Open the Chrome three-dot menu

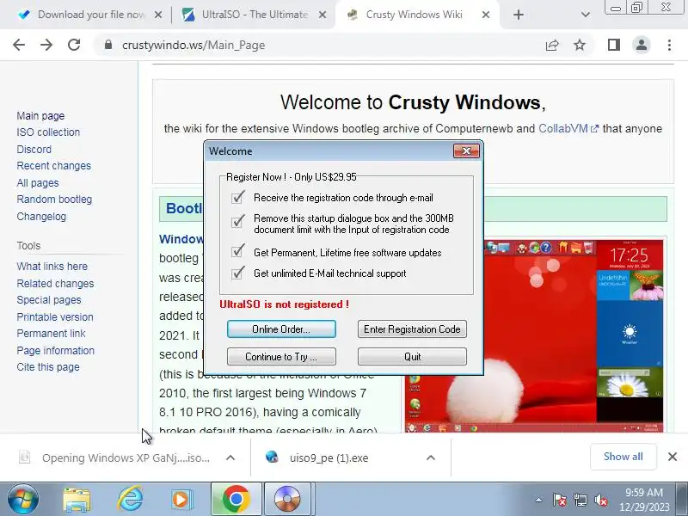coord(669,45)
